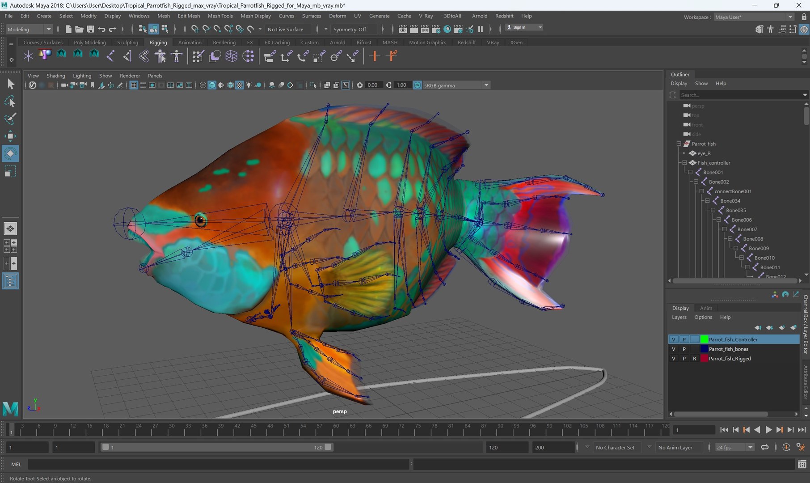Toggle visibility V of Parrot_fish_bones layer
810x483 pixels.
[x=674, y=349]
